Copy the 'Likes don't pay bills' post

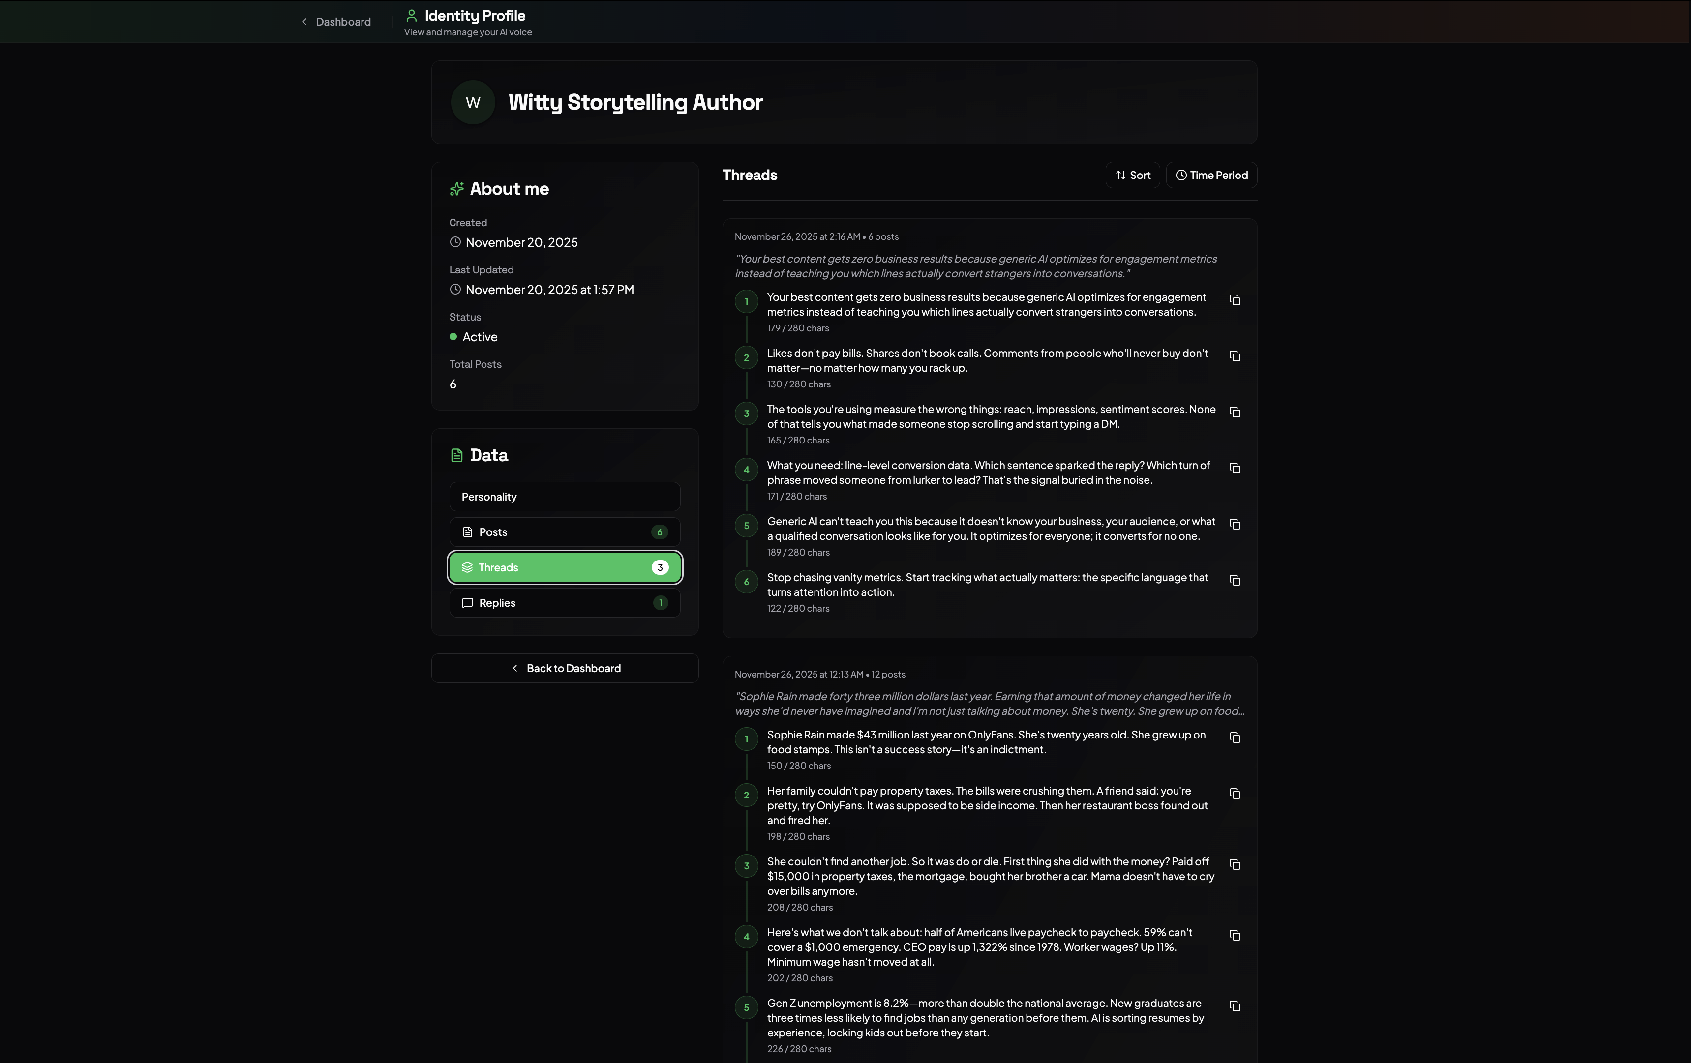click(1235, 356)
